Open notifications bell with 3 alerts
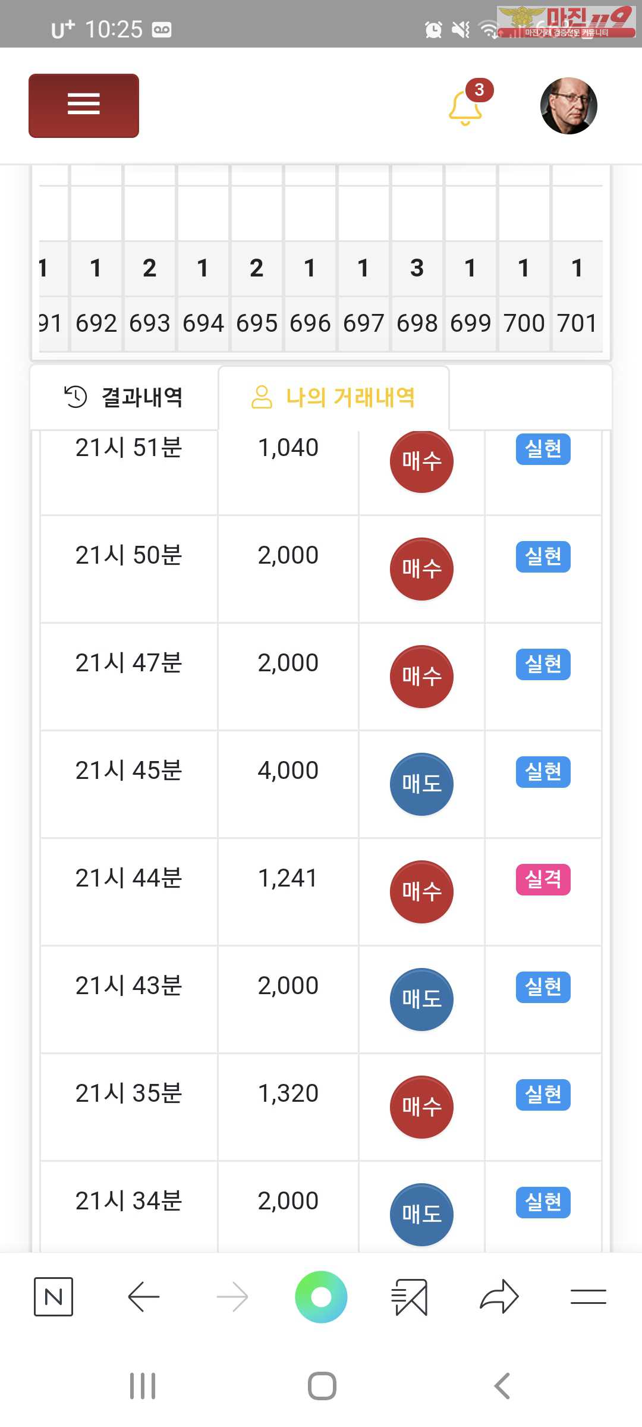The height and width of the screenshot is (1427, 642). click(467, 105)
